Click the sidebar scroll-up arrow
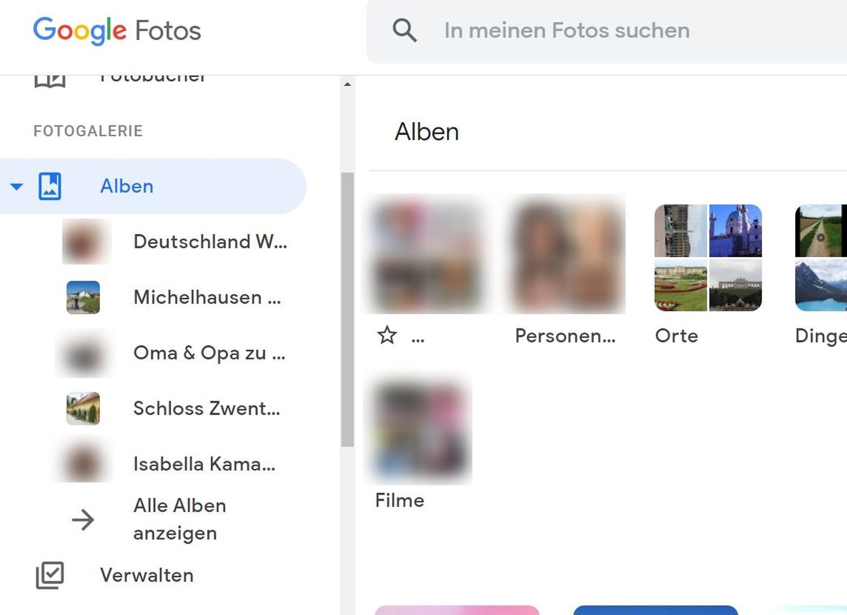 pos(347,84)
